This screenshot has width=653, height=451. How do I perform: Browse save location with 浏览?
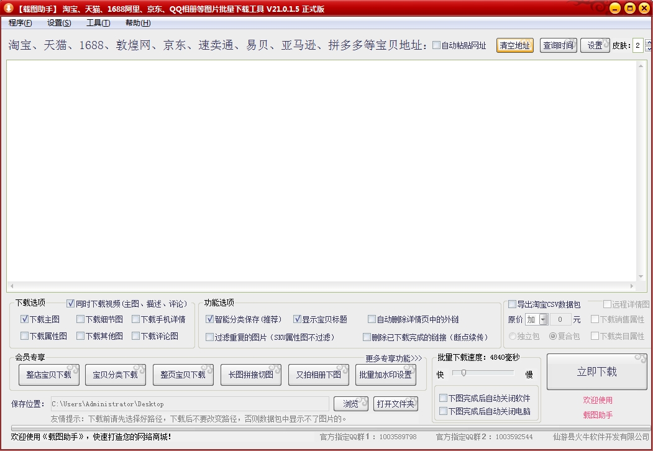tap(350, 403)
